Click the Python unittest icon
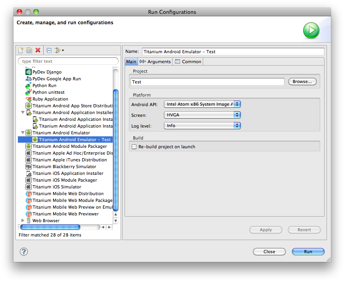This screenshot has width=344, height=281. 29,92
